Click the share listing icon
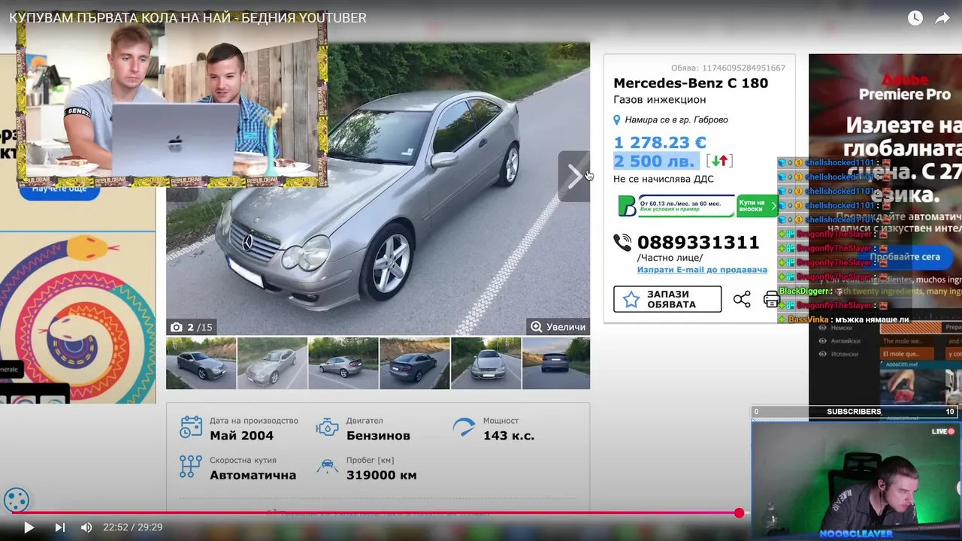Viewport: 962px width, 541px height. coord(742,299)
